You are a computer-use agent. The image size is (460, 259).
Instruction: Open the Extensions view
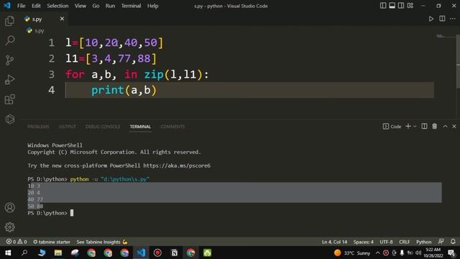tap(9, 99)
